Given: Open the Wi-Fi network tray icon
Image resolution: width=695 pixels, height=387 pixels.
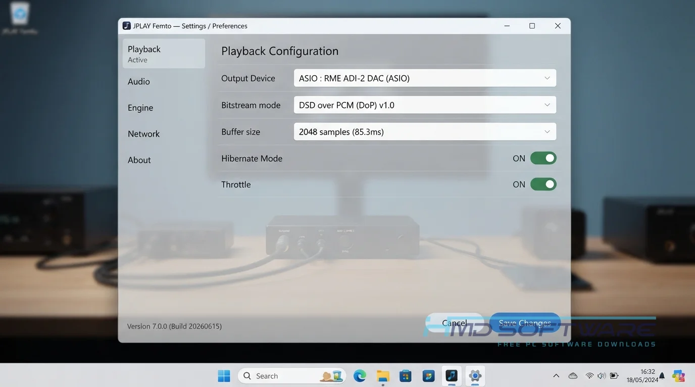Looking at the screenshot, I should pos(589,376).
